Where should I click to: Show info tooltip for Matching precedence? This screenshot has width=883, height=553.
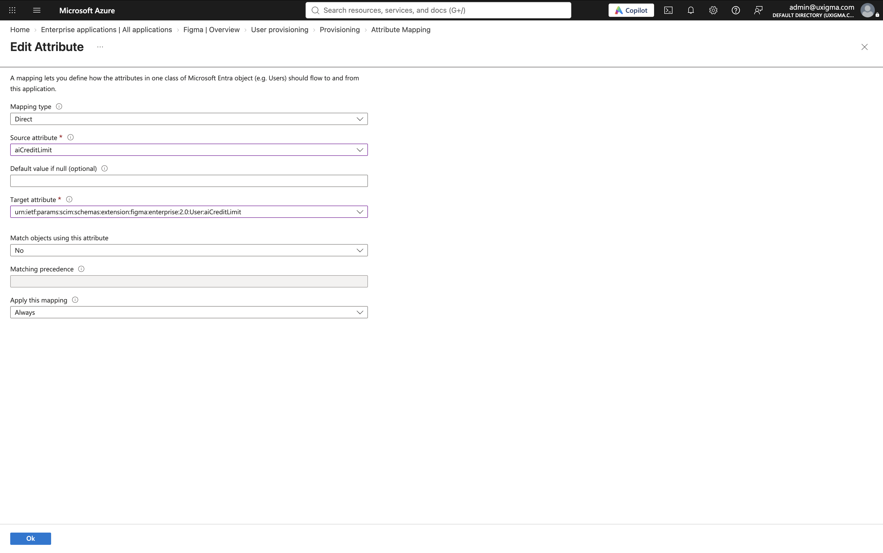pyautogui.click(x=81, y=269)
